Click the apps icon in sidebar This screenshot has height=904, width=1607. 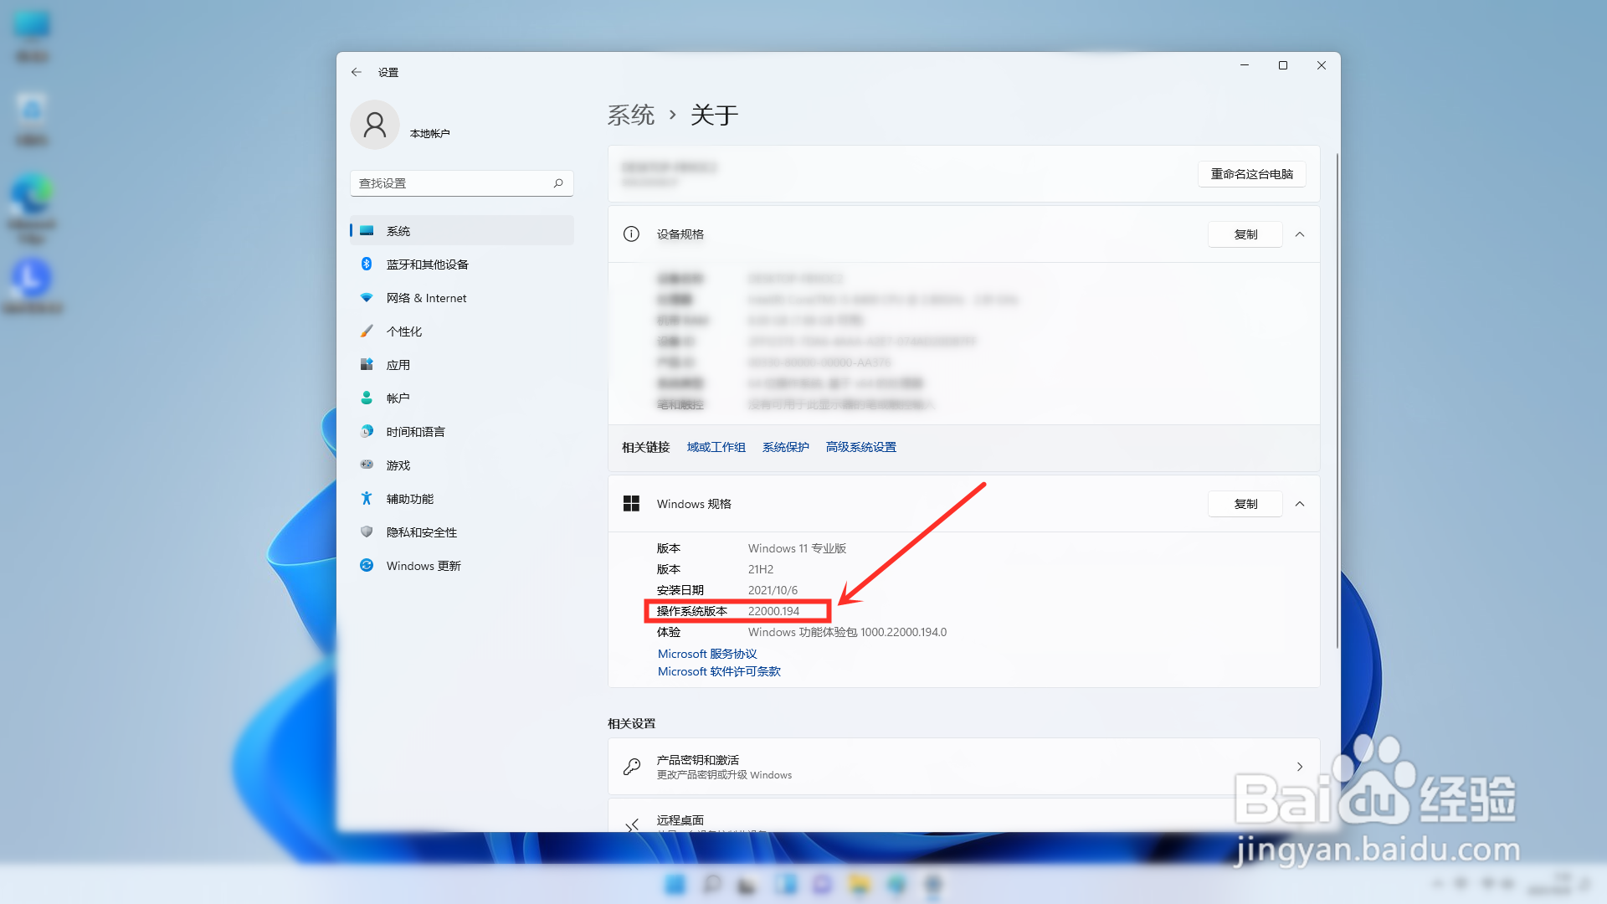(x=367, y=364)
